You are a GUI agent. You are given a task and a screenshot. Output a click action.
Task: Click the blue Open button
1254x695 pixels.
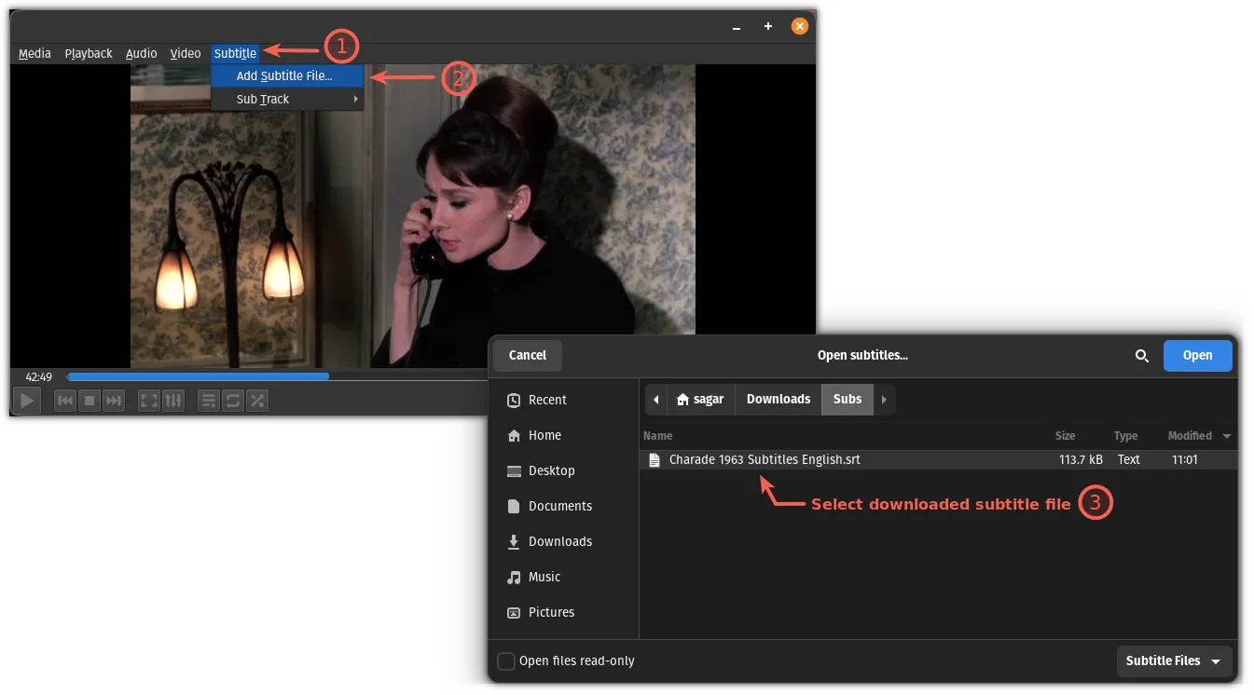click(x=1197, y=355)
